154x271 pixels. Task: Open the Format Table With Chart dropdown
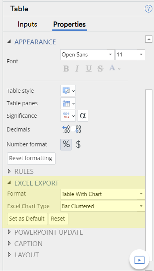click(103, 194)
